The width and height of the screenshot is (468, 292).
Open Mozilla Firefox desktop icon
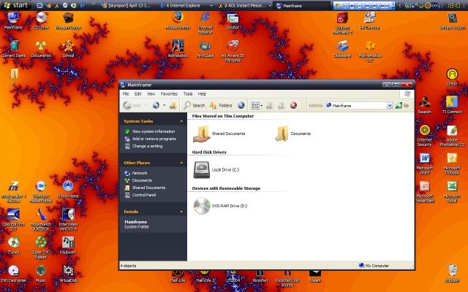(178, 21)
